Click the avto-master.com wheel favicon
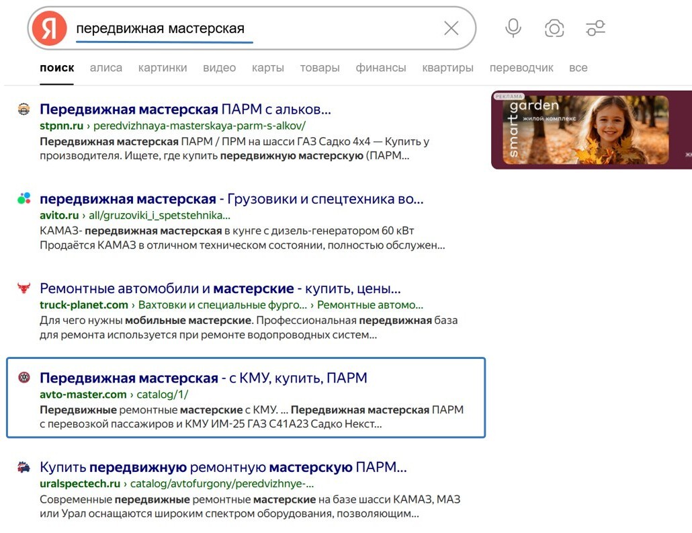This screenshot has width=692, height=533. [x=24, y=378]
